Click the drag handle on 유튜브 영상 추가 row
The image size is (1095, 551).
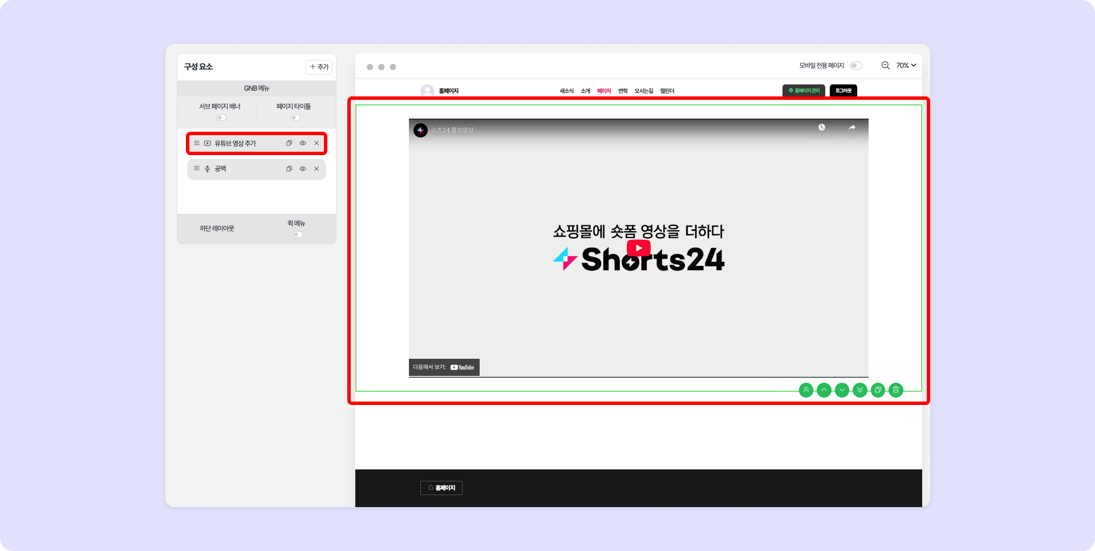(x=197, y=143)
